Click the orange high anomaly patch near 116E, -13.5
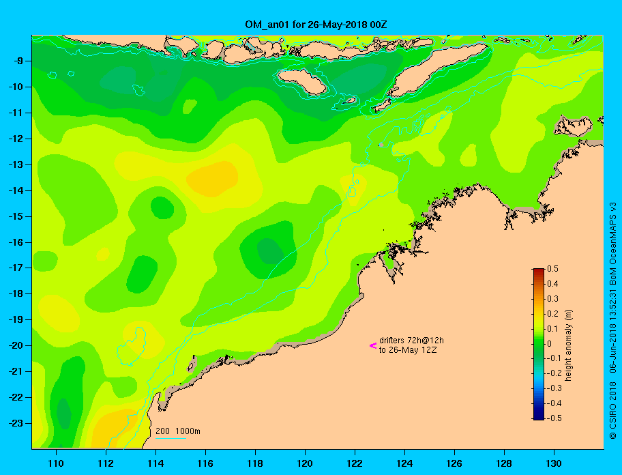622x475 pixels. 212,179
